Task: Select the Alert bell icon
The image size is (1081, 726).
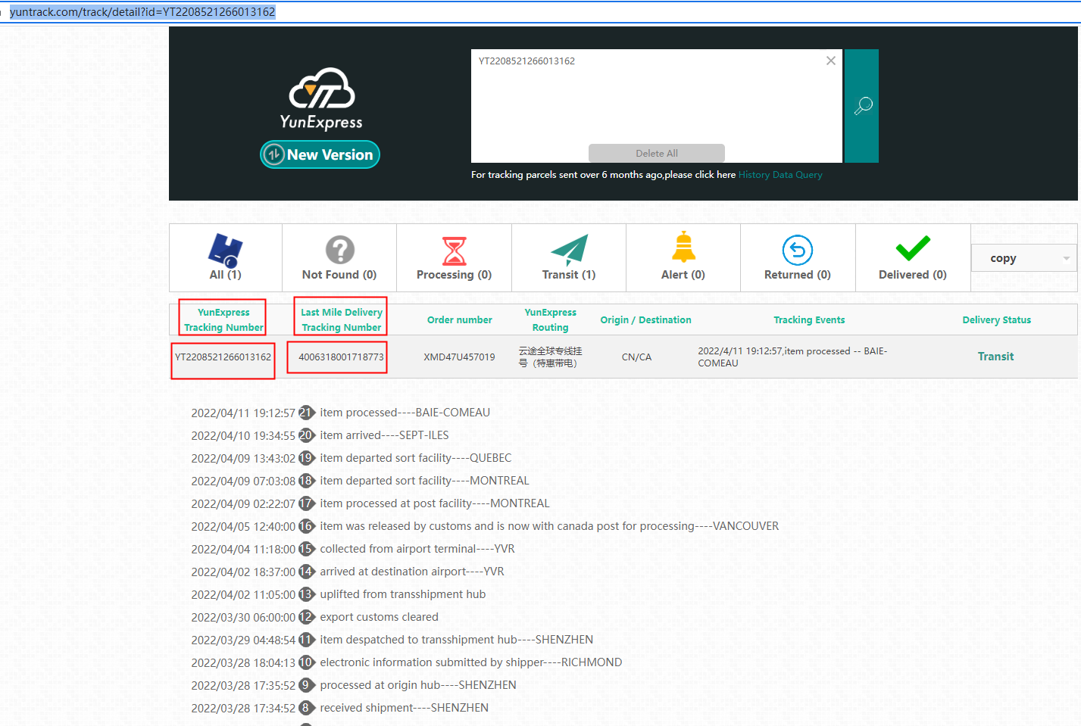Action: [683, 248]
